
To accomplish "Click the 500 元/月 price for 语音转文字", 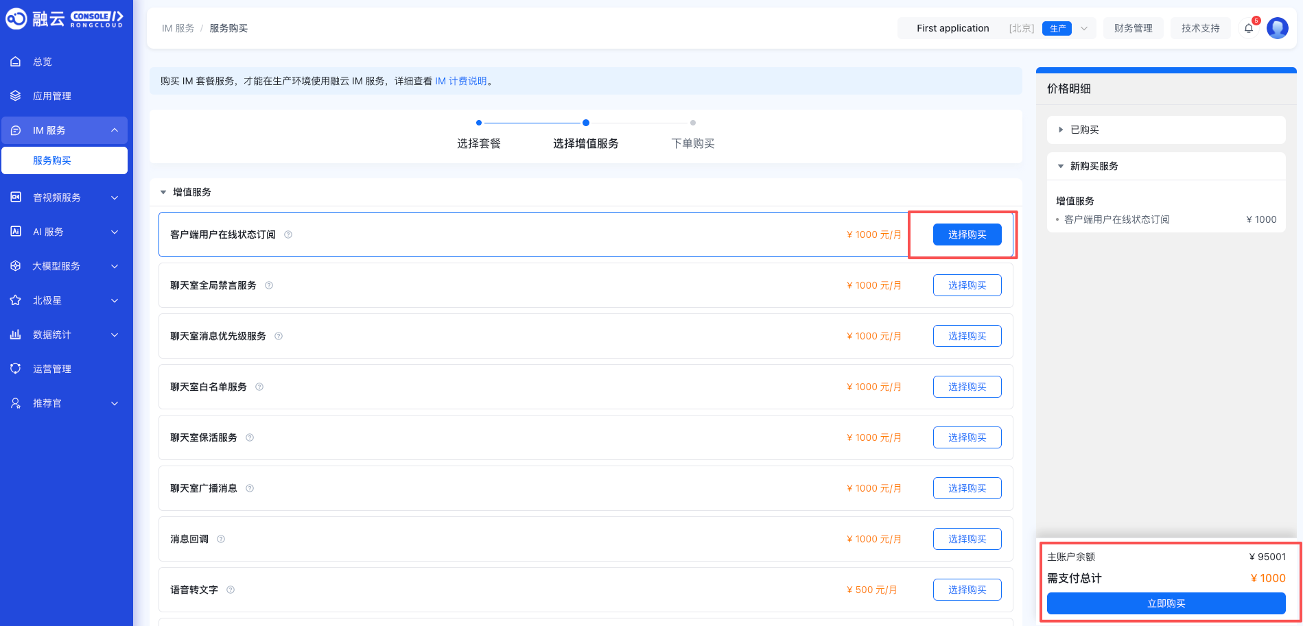I will coord(872,590).
